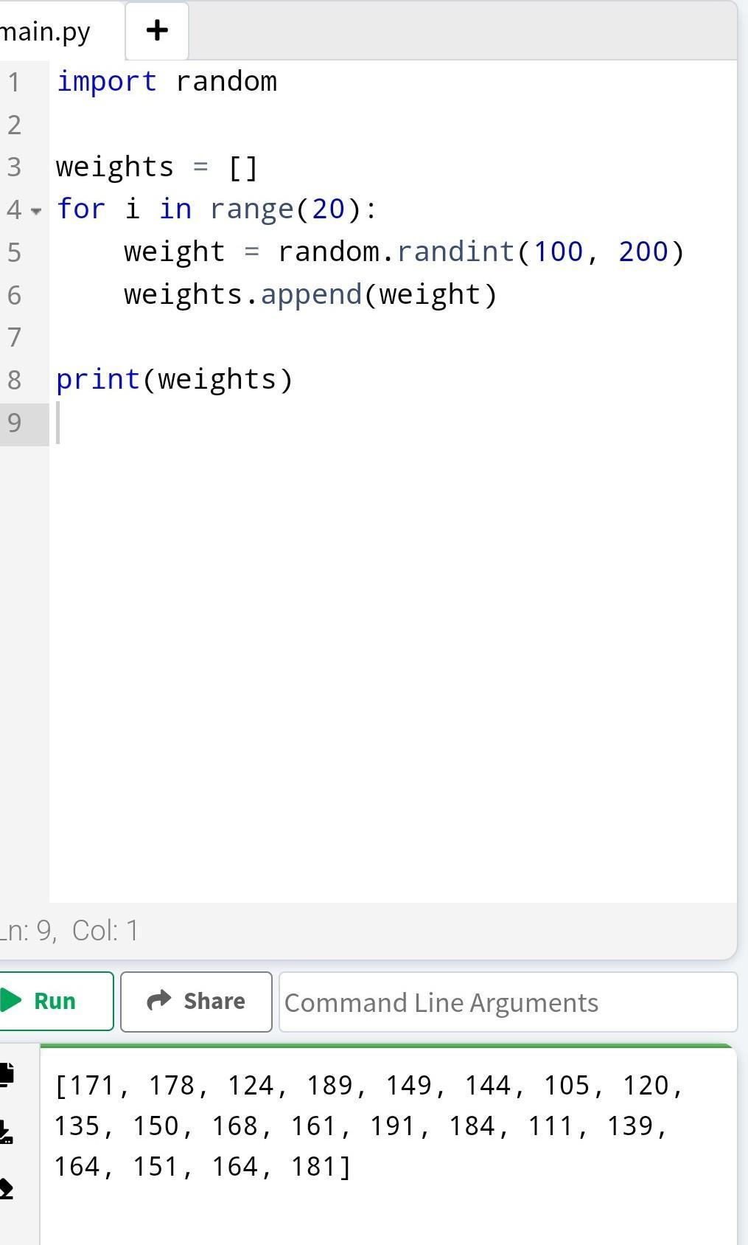Screen dimensions: 748x1245
Task: Clear output with the eraser icon
Action: pyautogui.click(x=6, y=1189)
